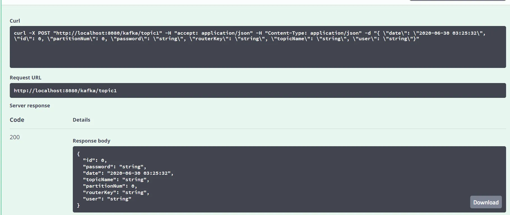Screen dimensions: 510x215
Task: Click the "password" line in response body
Action: pyautogui.click(x=114, y=167)
